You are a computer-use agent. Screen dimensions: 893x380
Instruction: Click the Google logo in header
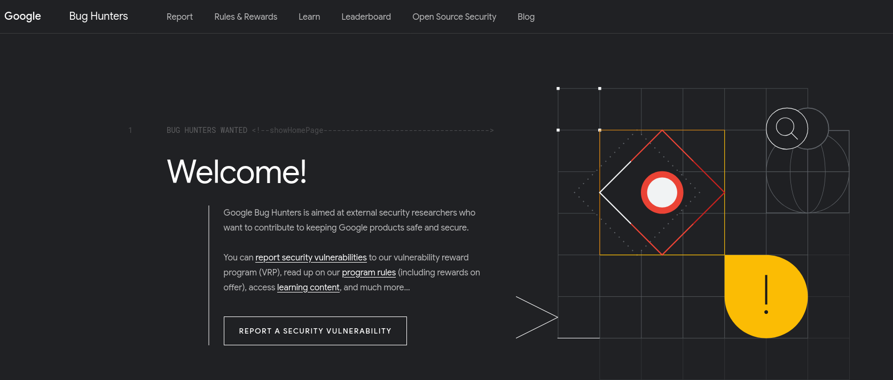[x=22, y=17]
